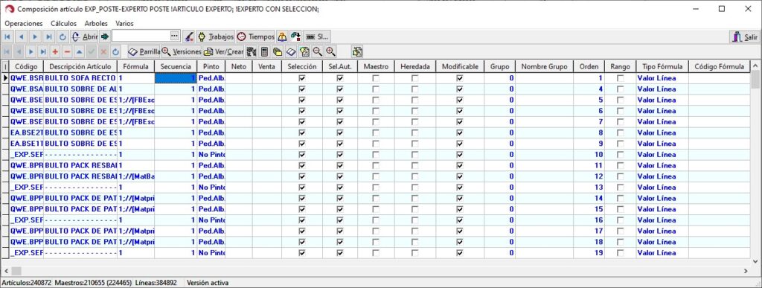Select 'No Pinto' cell in Orden 10 row

click(211, 155)
